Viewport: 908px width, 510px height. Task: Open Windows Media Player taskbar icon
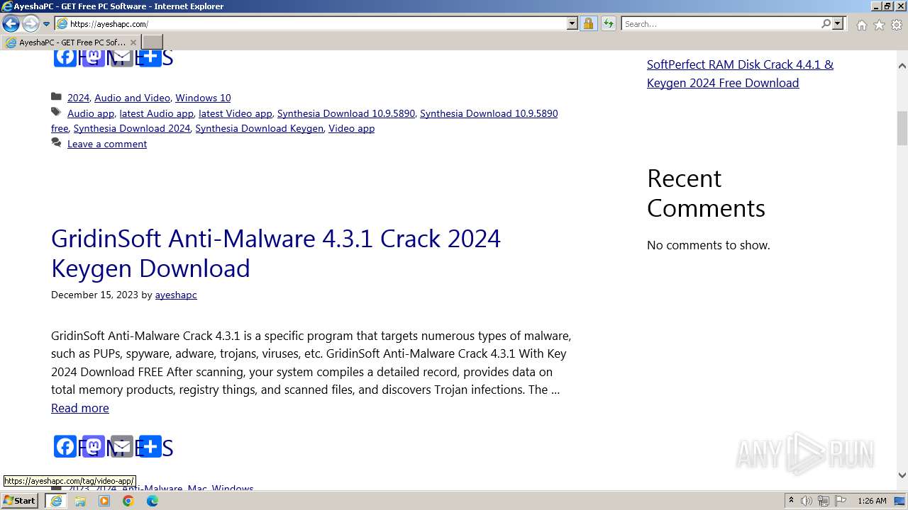pyautogui.click(x=104, y=501)
